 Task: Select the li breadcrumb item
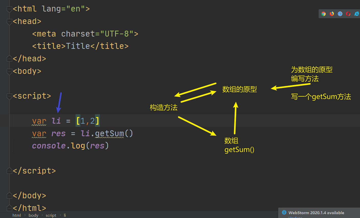pos(65,215)
